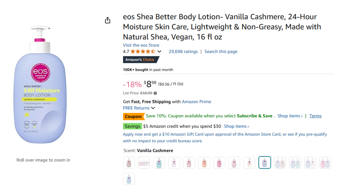
Task: Click the orange Coupon badge
Action: 134,116
